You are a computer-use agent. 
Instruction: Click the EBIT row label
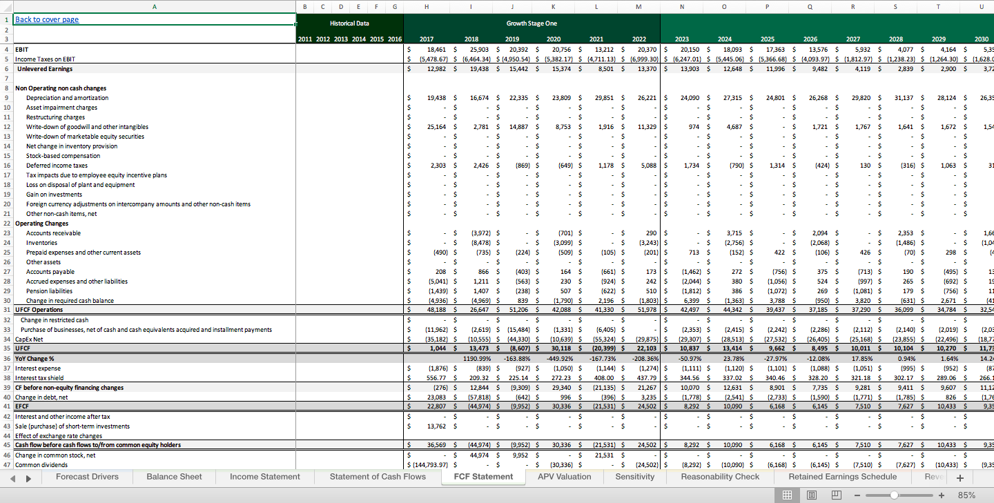(x=22, y=50)
